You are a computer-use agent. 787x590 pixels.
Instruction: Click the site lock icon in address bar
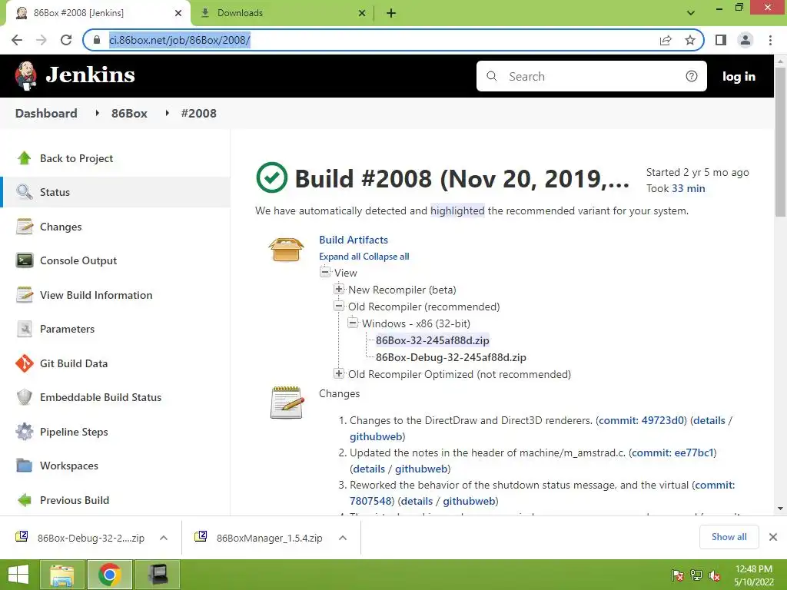click(97, 40)
